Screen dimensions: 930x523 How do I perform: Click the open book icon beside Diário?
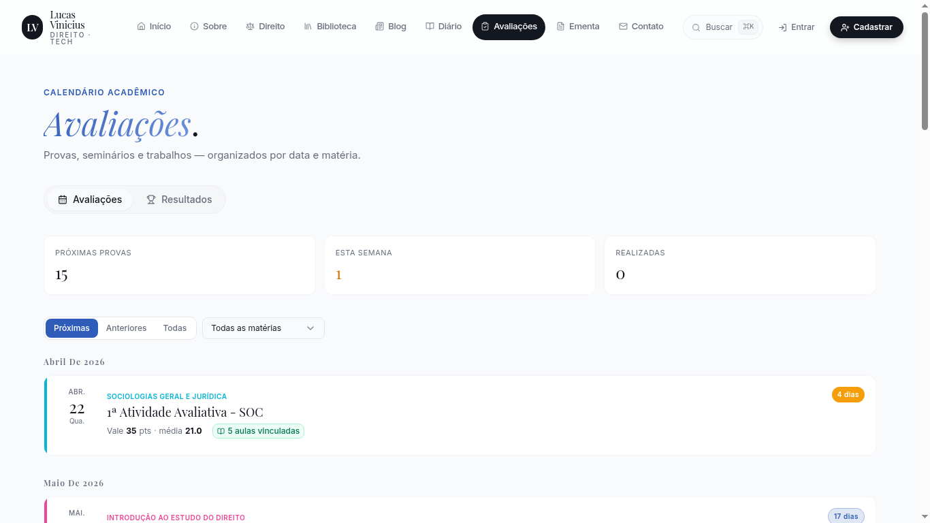[430, 27]
